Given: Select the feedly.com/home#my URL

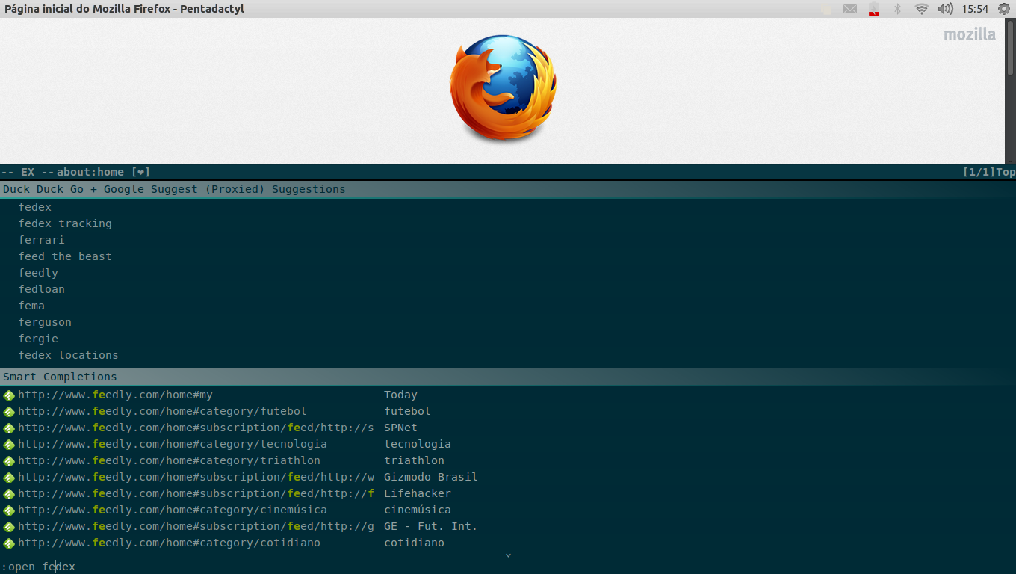Looking at the screenshot, I should coord(116,395).
